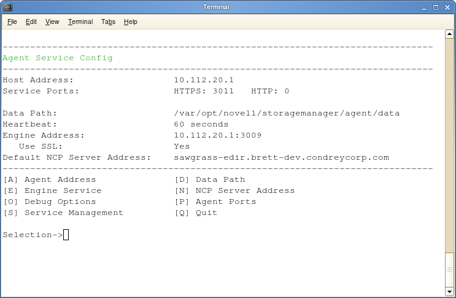Click the green Agent Service Config heading
This screenshot has height=298, width=456.
point(58,58)
